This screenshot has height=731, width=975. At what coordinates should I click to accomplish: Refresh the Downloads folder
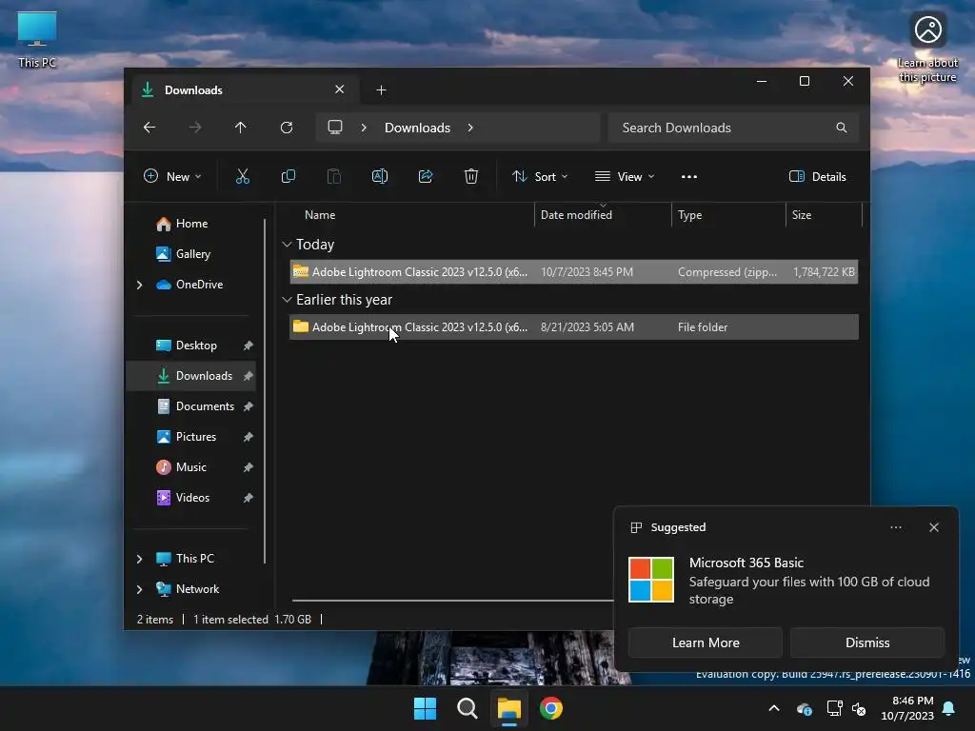287,128
